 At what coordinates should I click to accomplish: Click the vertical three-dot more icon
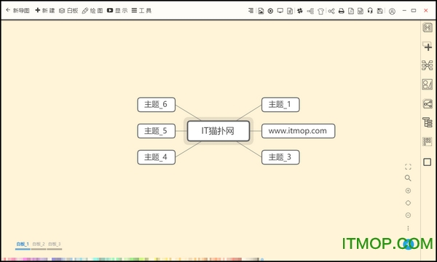(x=408, y=229)
